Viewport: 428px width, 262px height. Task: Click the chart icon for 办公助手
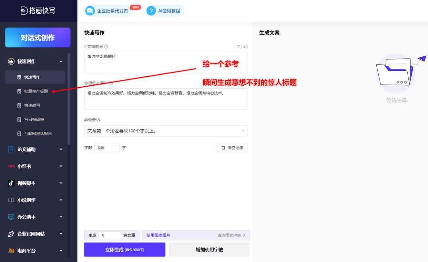point(11,217)
